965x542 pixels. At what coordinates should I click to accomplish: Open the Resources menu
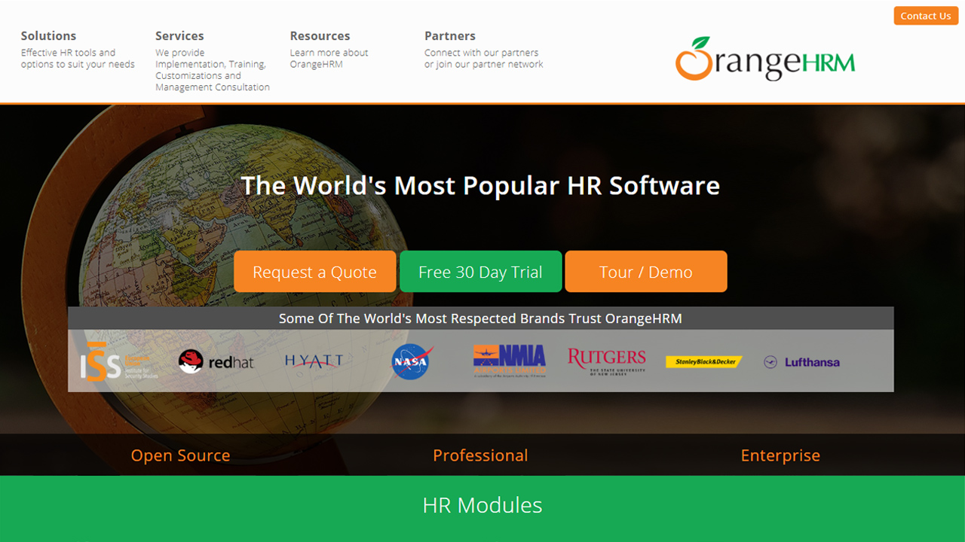(320, 35)
